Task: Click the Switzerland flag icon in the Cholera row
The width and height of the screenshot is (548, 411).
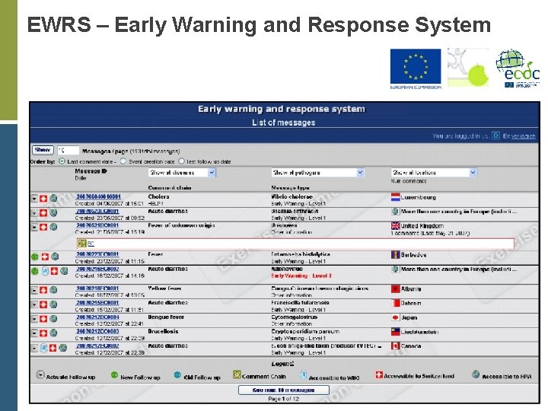Action: tap(43, 199)
